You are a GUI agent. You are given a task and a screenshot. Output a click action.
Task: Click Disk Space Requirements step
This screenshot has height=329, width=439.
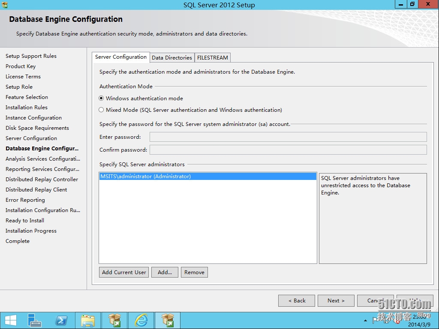(x=37, y=128)
